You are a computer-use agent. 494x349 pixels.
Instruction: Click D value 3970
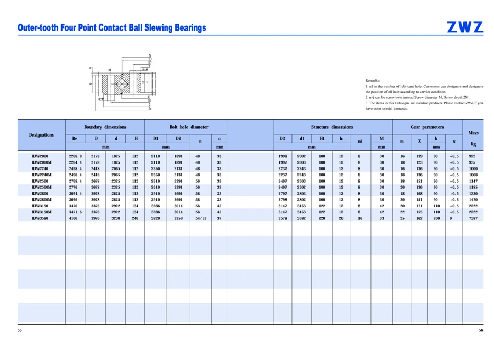pos(96,218)
